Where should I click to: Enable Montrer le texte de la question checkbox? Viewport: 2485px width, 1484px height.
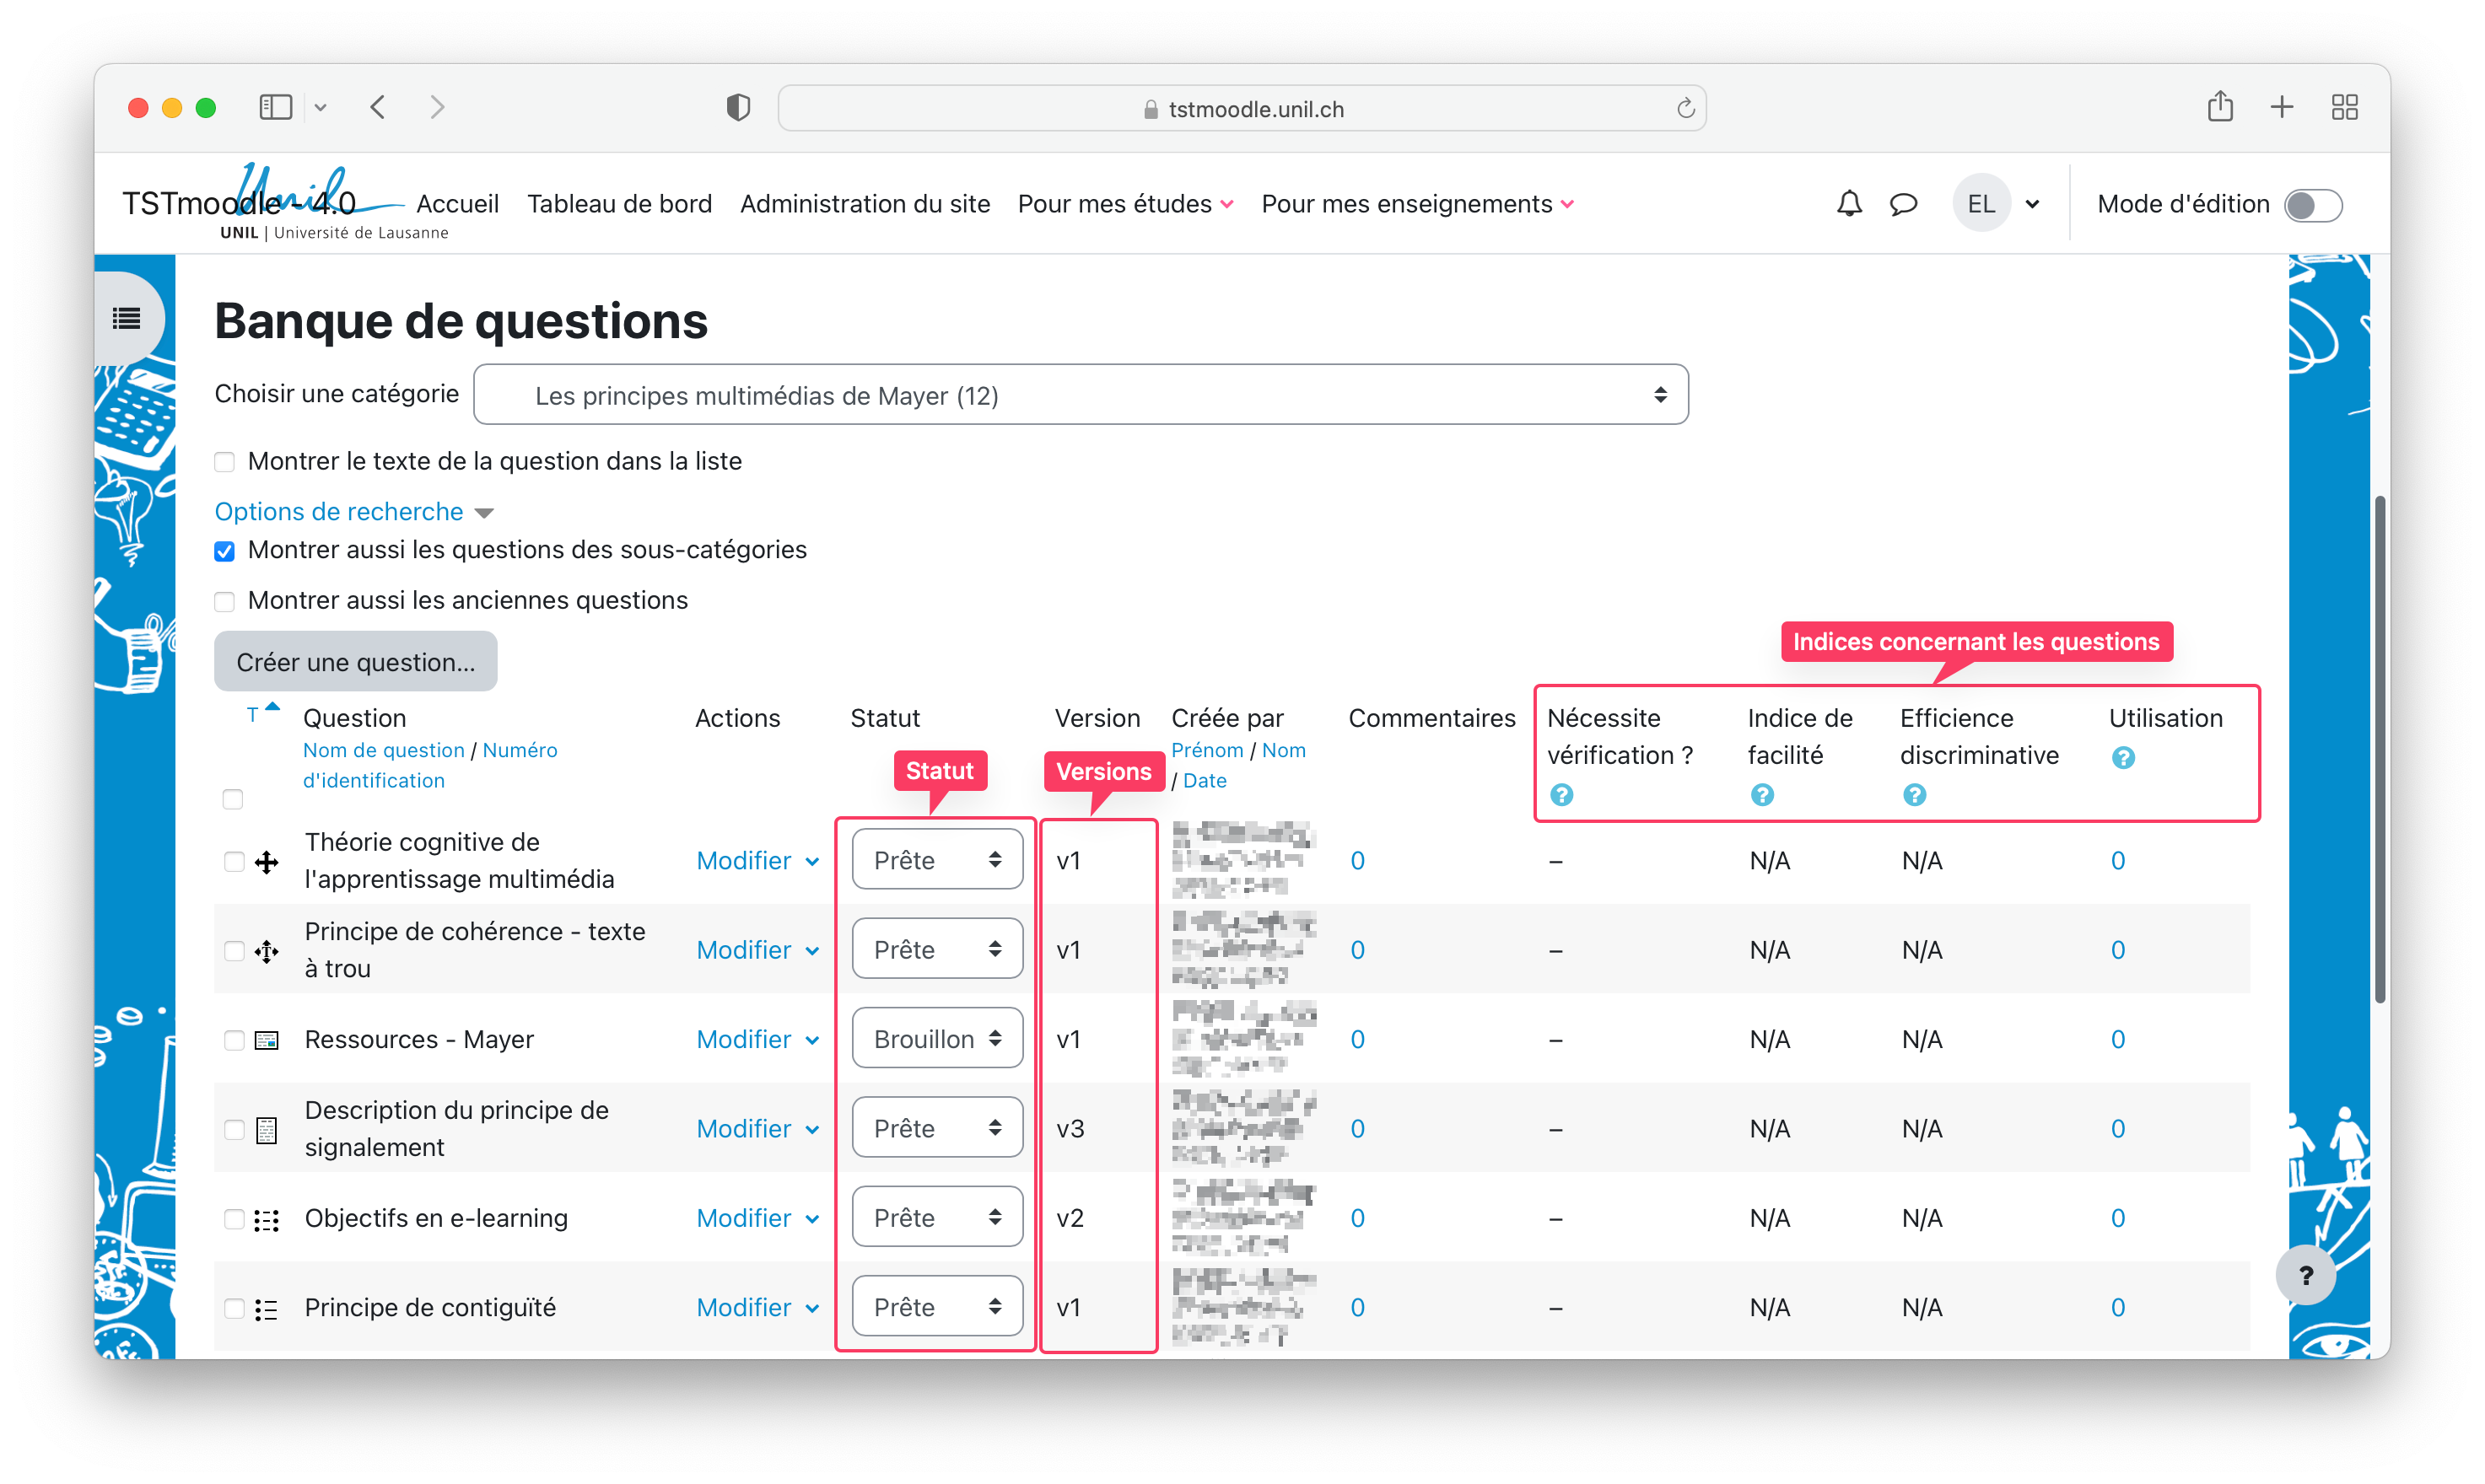coord(225,462)
